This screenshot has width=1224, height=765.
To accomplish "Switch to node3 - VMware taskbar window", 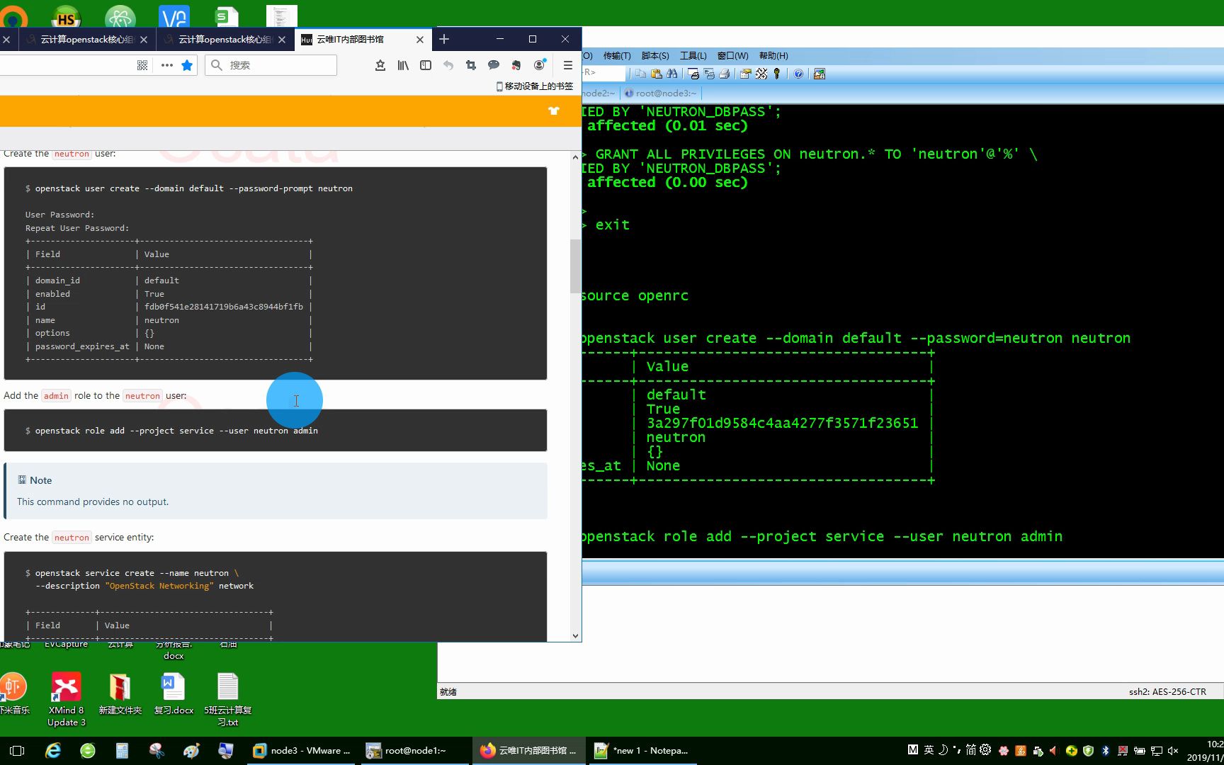I will click(x=302, y=751).
